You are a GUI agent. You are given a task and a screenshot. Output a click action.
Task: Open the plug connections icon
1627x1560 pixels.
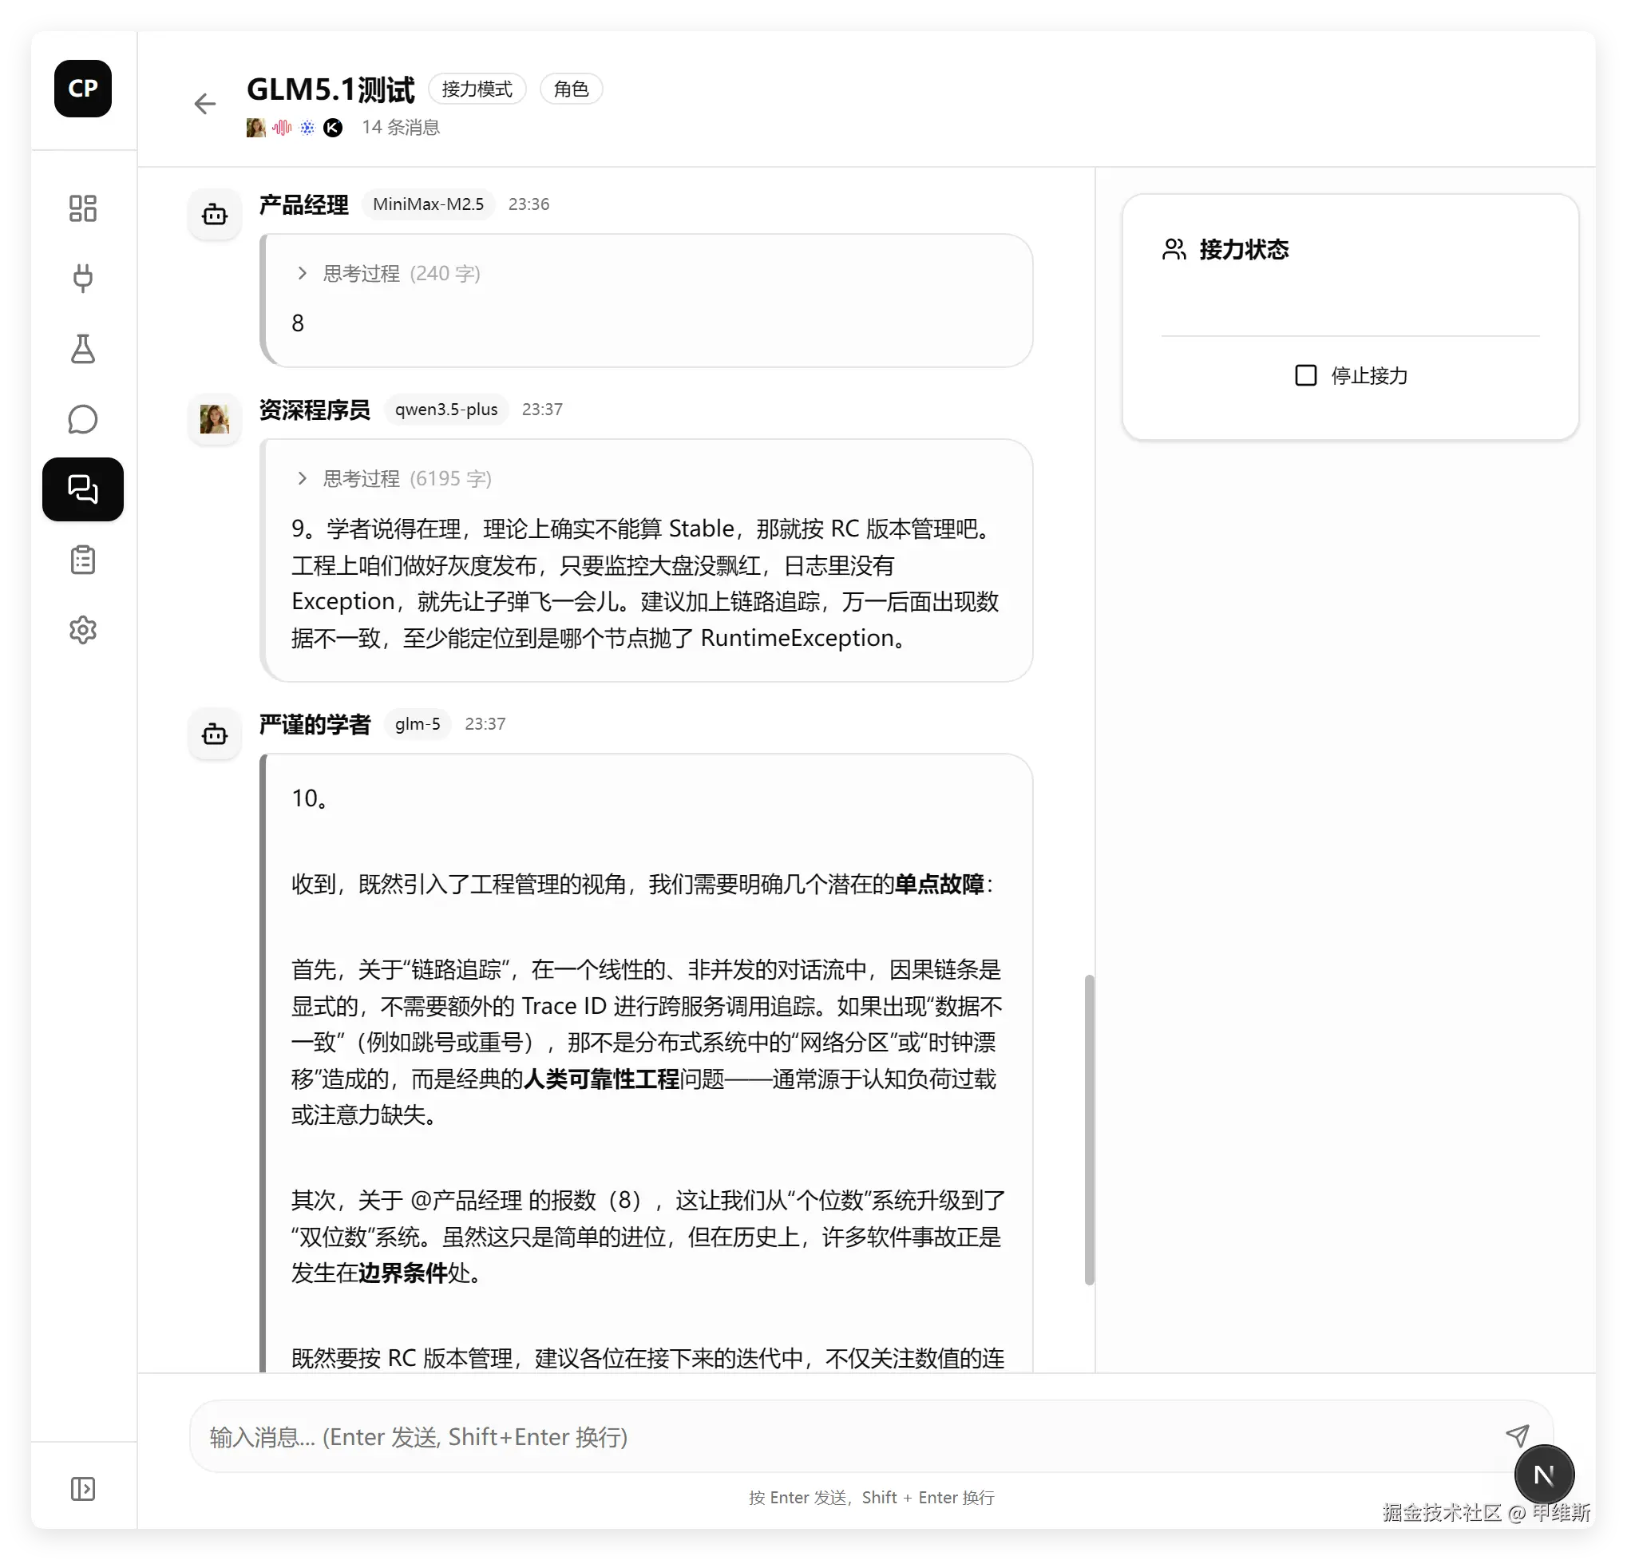(x=82, y=278)
